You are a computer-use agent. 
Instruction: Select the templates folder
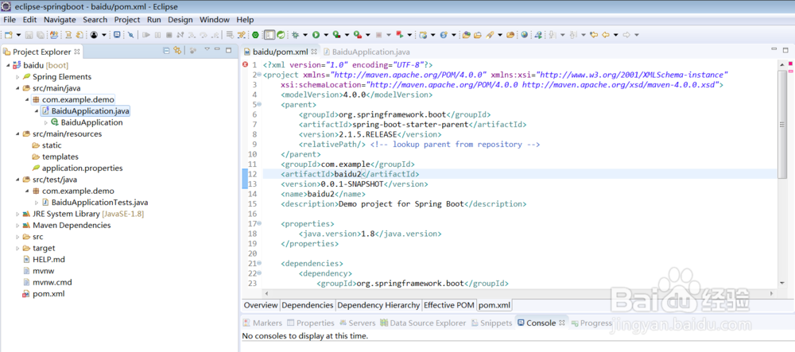pyautogui.click(x=60, y=157)
